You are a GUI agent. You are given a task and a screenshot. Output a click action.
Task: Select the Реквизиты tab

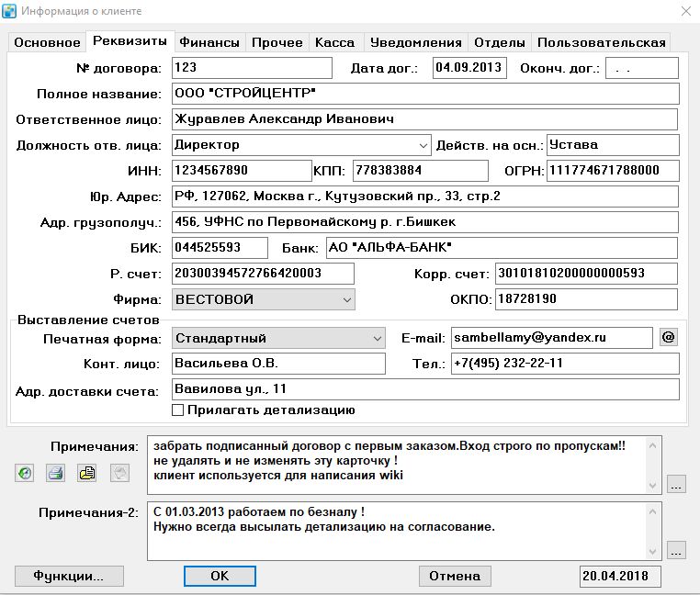pos(130,41)
